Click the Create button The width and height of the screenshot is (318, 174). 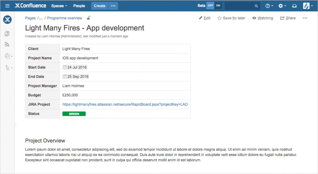pyautogui.click(x=100, y=6)
